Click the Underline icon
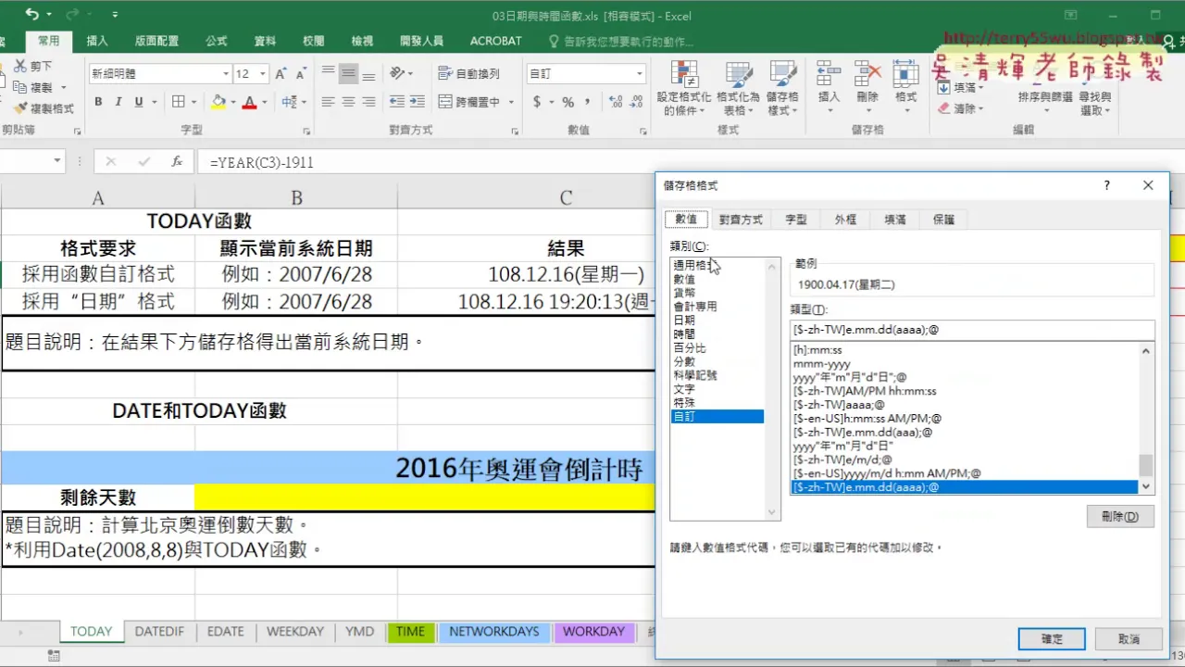Viewport: 1185px width, 667px height. pyautogui.click(x=139, y=102)
